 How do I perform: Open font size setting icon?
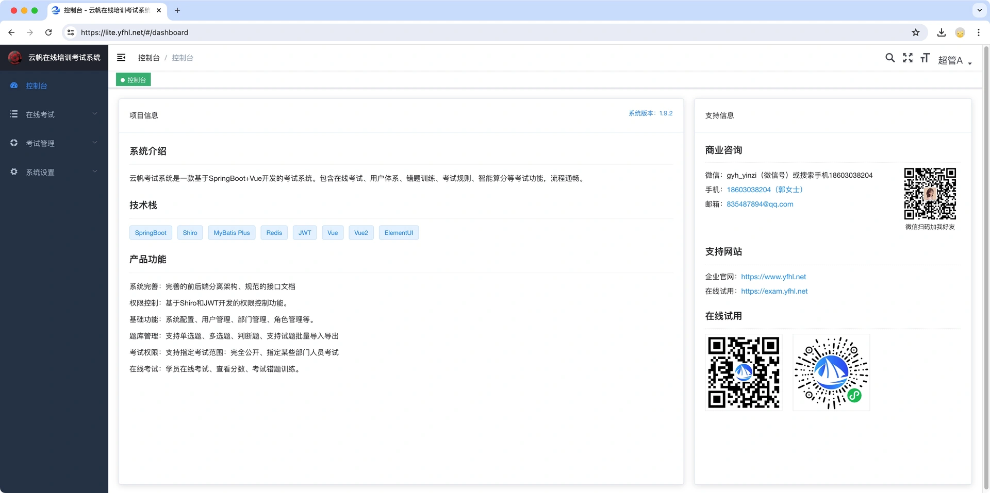[925, 58]
